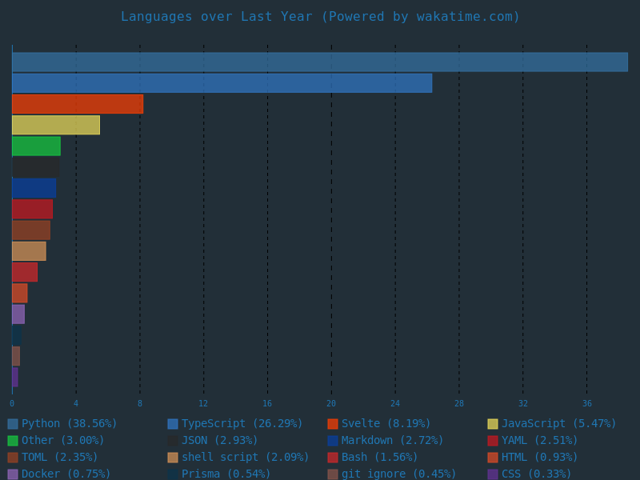The height and width of the screenshot is (480, 640).
Task: Click the orange Svelte bar
Action: tap(78, 104)
